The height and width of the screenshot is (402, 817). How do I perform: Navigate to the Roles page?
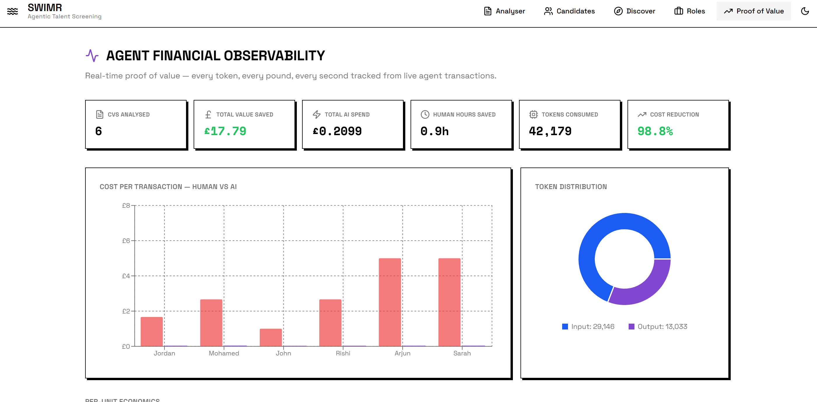pos(690,11)
